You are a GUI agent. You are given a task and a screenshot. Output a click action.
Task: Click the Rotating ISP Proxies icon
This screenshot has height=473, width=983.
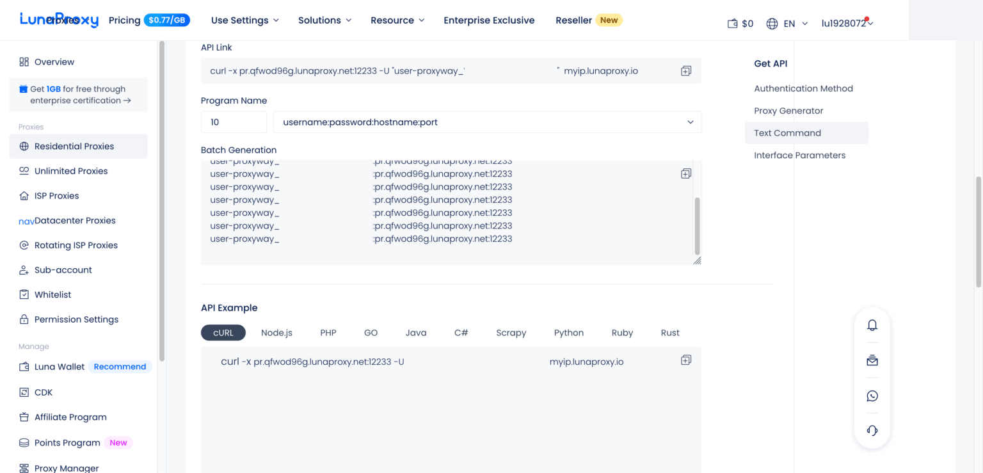click(x=22, y=245)
